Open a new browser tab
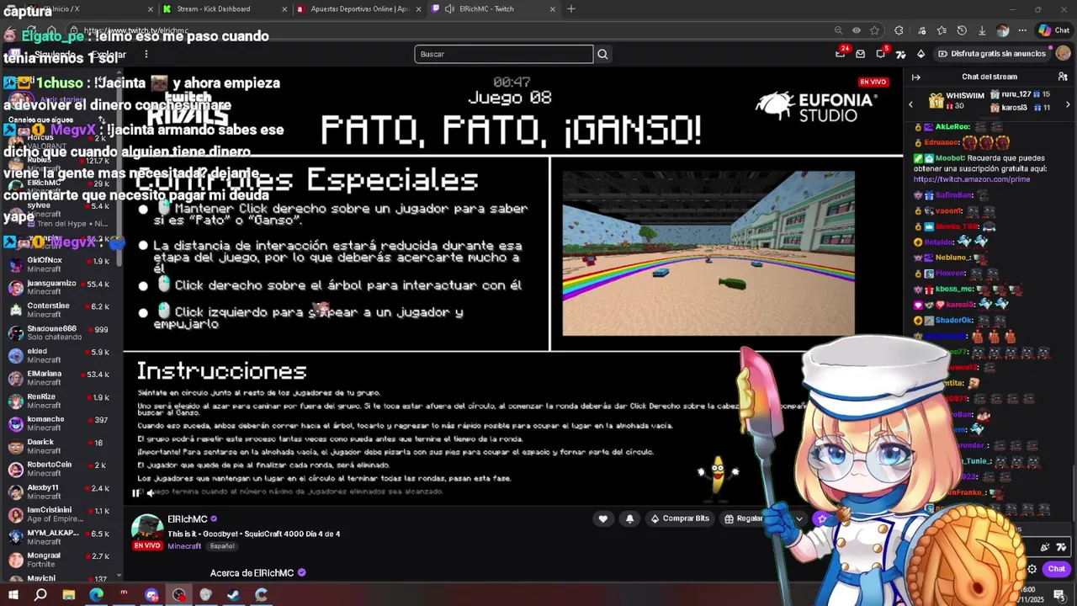The height and width of the screenshot is (606, 1077). coord(571,9)
